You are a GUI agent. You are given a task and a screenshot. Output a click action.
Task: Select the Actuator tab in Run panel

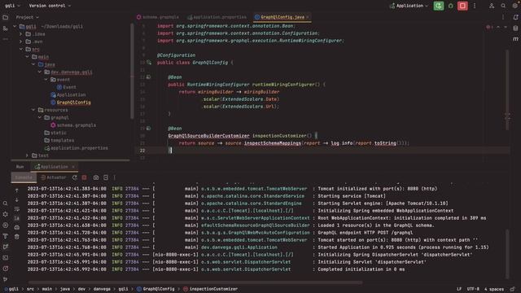pos(53,177)
